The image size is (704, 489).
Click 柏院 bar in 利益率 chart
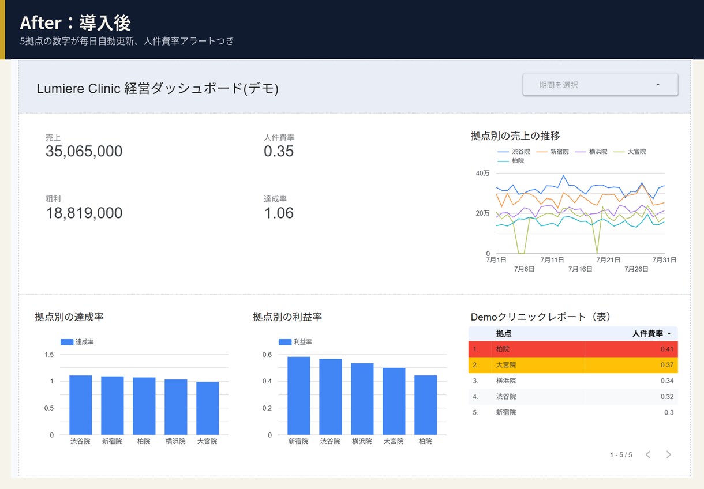coord(426,405)
